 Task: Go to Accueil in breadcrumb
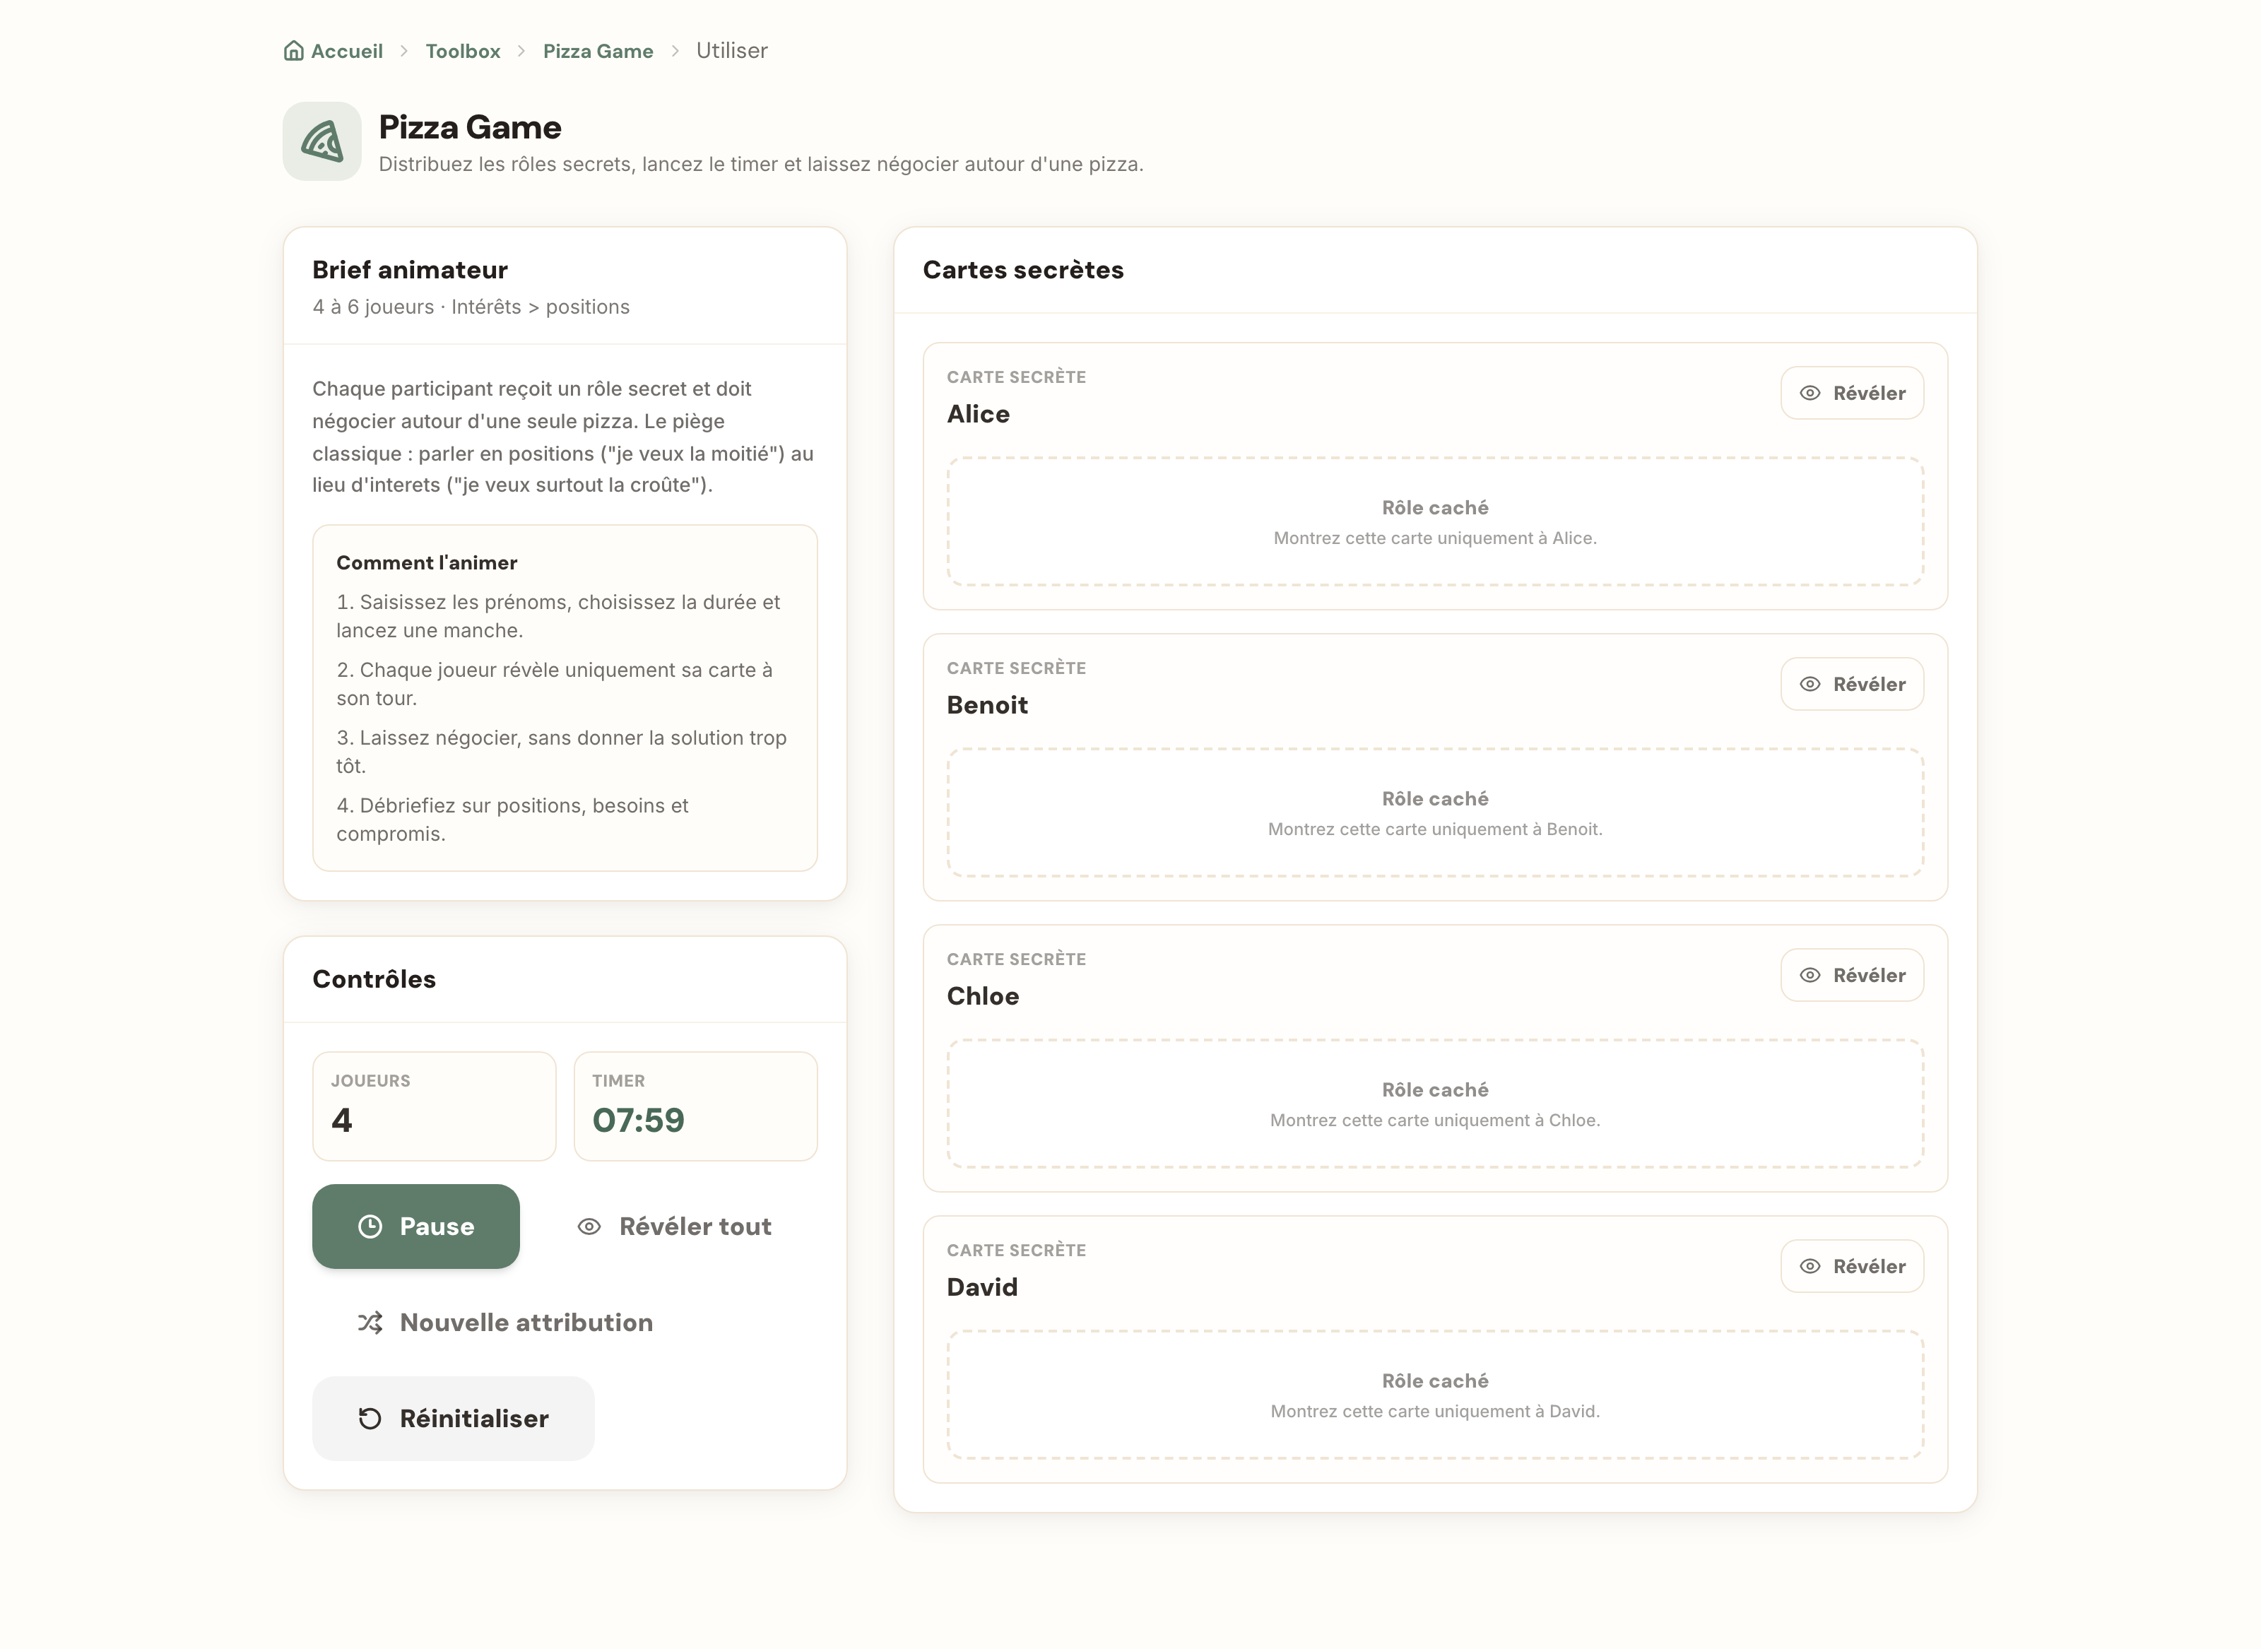click(346, 51)
